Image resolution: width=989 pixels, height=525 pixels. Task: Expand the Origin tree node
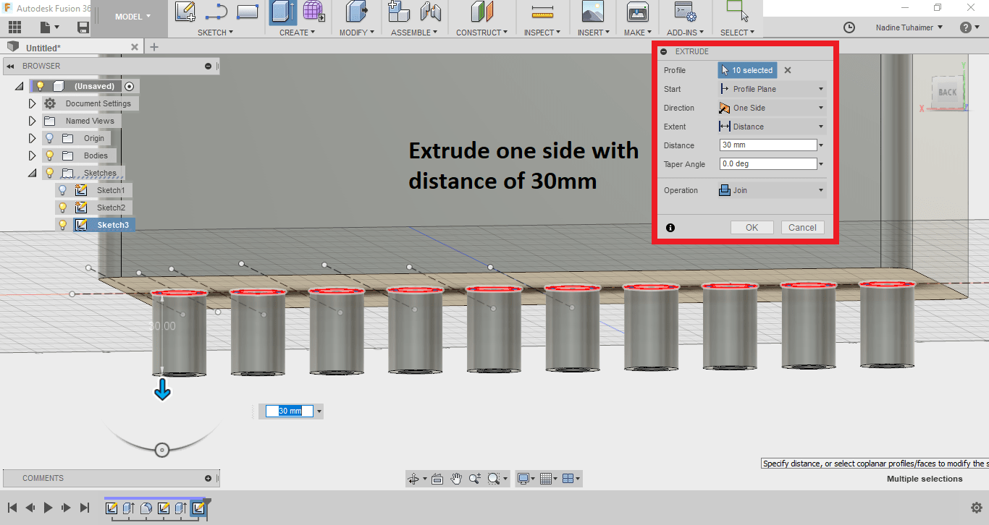pos(32,138)
